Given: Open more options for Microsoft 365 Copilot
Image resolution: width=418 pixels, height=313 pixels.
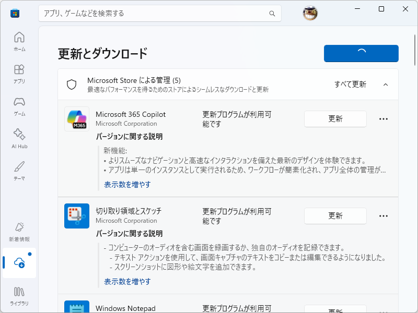Looking at the screenshot, I should point(384,119).
